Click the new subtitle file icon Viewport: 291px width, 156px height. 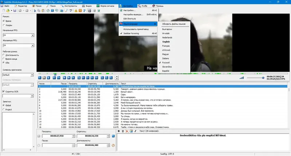(x=4, y=11)
